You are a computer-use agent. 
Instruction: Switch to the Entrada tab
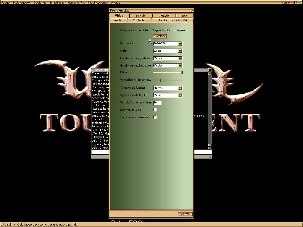(x=164, y=16)
